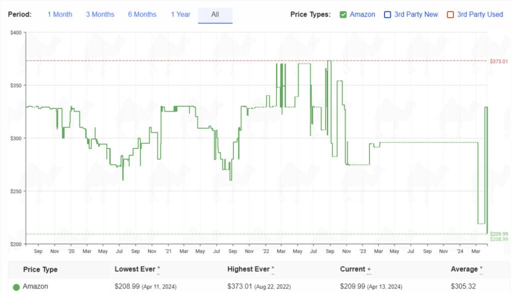512x293 pixels.
Task: Click the red $373.01 highest price label
Action: pyautogui.click(x=498, y=61)
